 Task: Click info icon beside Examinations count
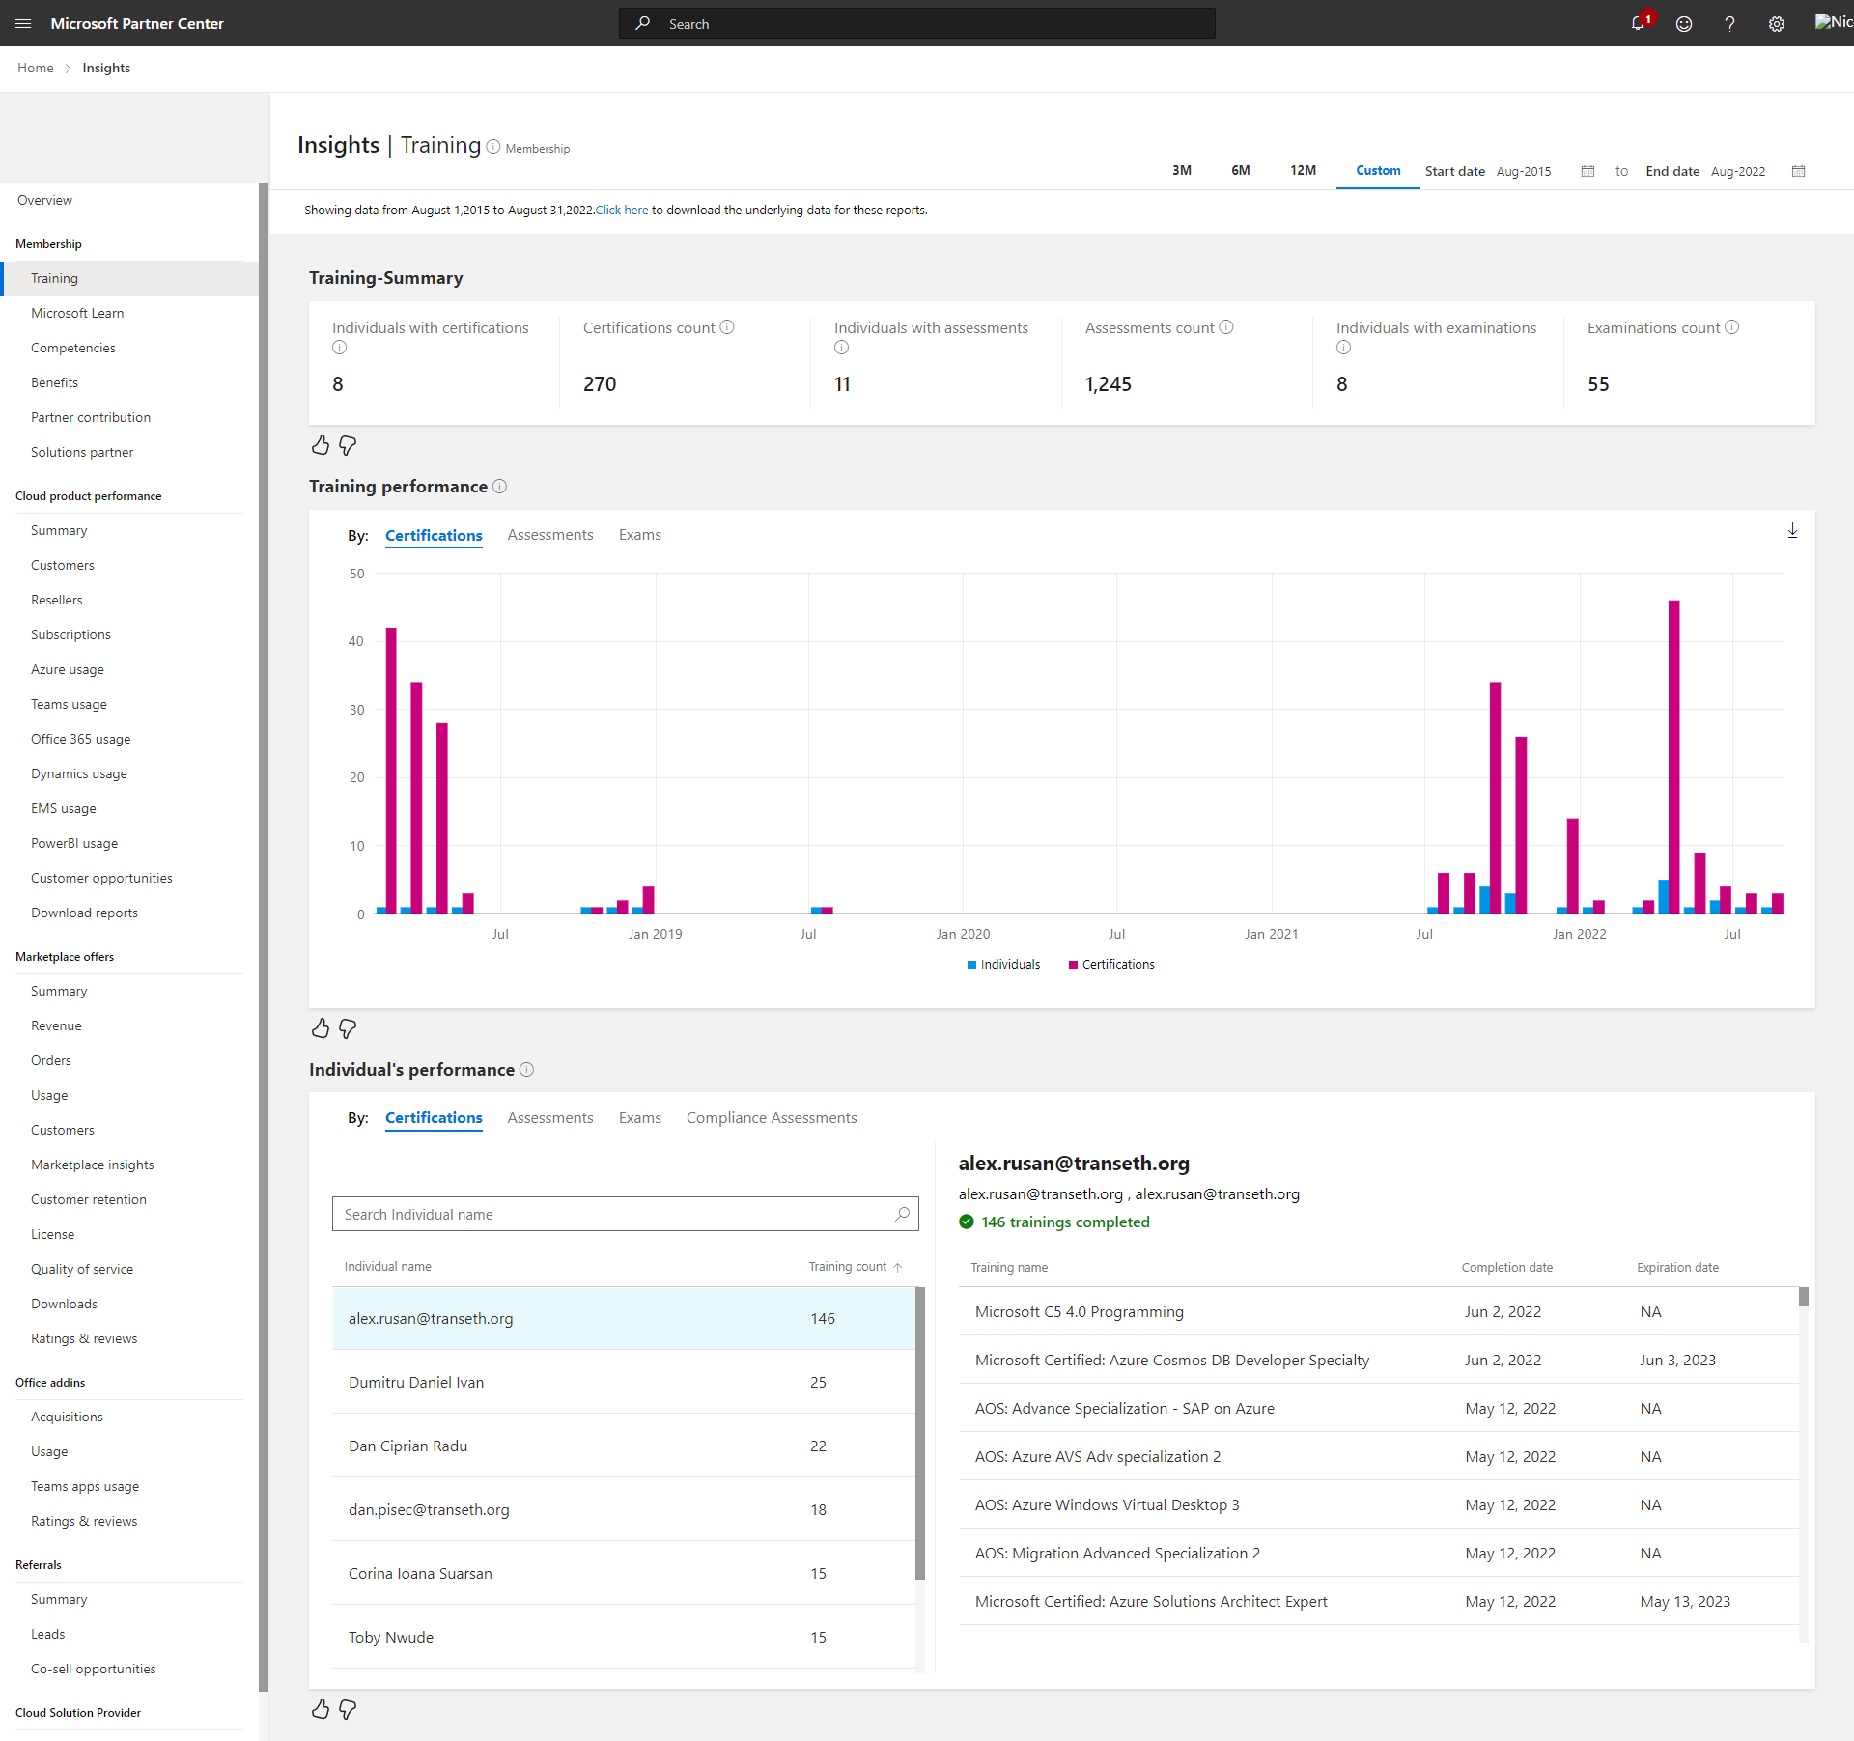tap(1732, 327)
